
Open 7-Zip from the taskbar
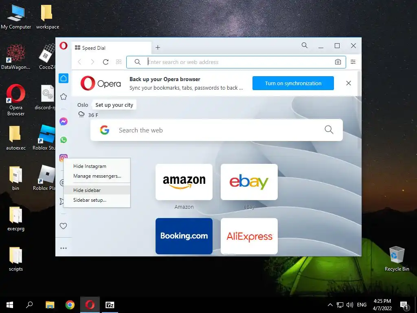click(110, 305)
